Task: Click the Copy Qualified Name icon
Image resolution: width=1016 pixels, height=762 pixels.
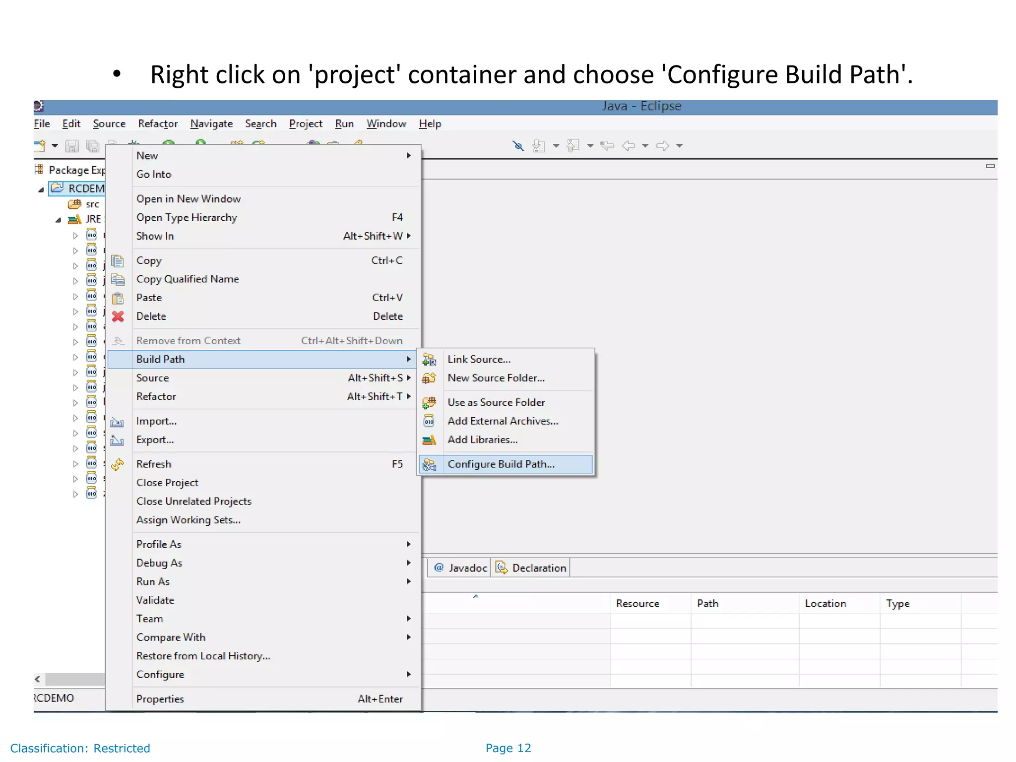Action: 118,279
